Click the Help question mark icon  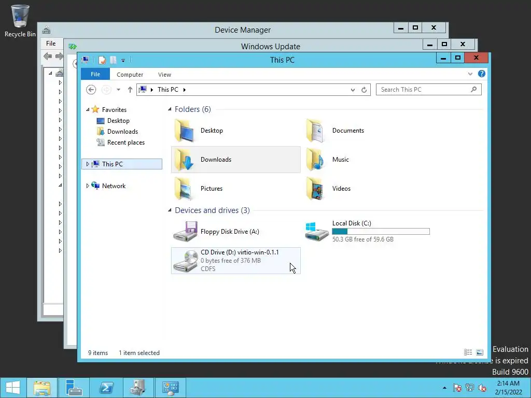482,74
